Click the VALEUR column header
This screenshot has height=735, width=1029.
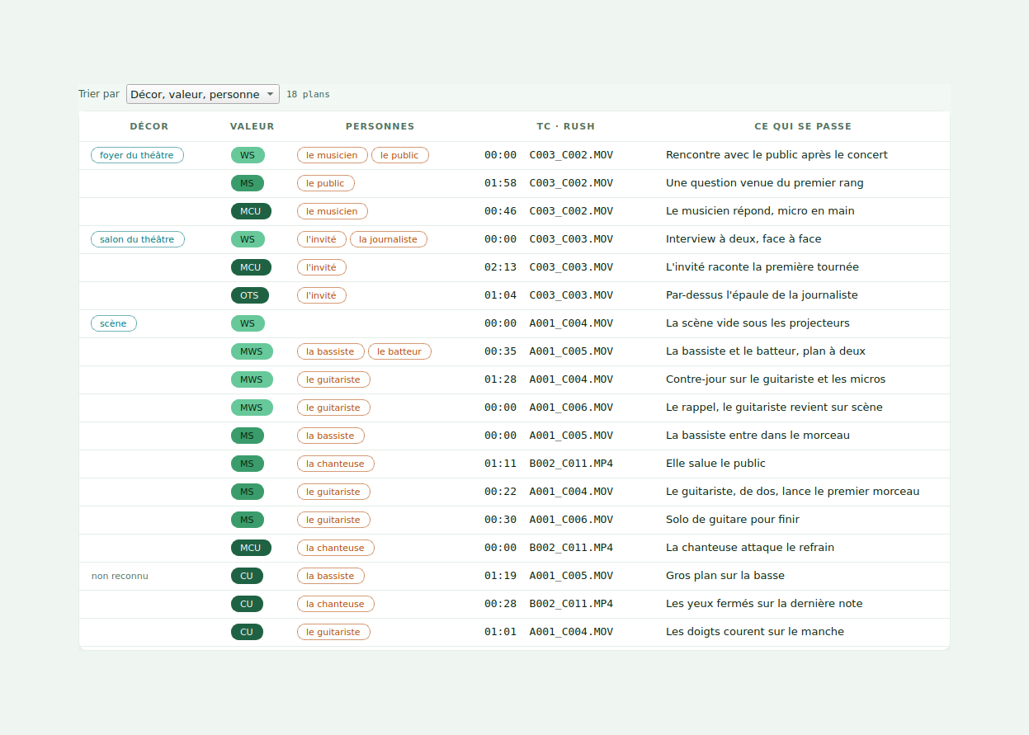[x=253, y=126]
